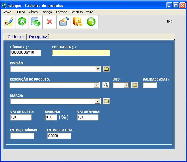
Task: Click the green Volta back arrow icon
Action: [91, 22]
